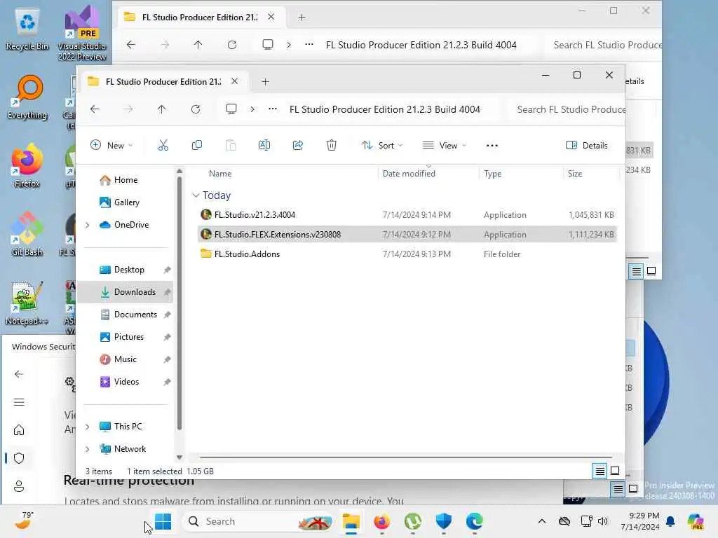This screenshot has height=538, width=718.
Task: Toggle the Details pane button
Action: (587, 146)
